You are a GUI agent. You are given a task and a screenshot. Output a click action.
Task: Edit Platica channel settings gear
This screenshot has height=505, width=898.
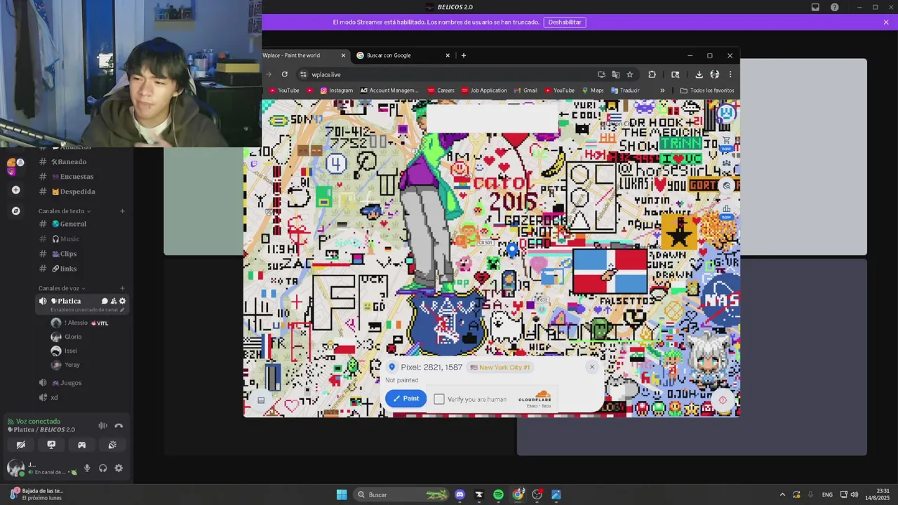click(x=122, y=301)
